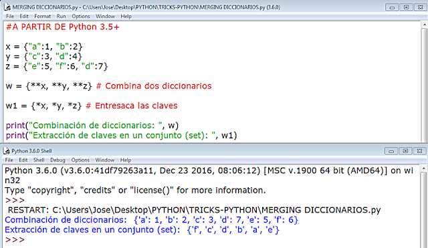Image resolution: width=428 pixels, height=248 pixels.
Task: Click 'Python 3.6.0 Shell' title text
Action: 31,151
